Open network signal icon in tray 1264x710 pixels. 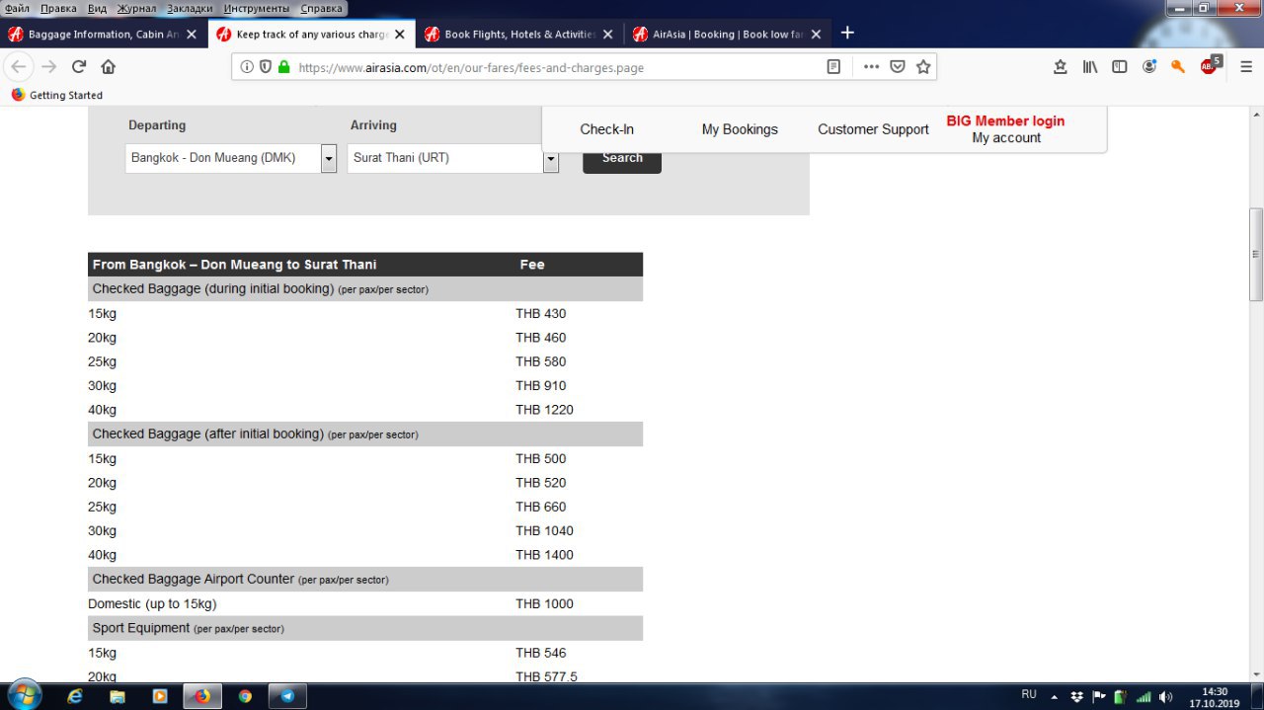pos(1144,696)
